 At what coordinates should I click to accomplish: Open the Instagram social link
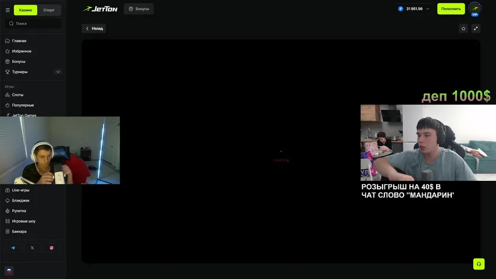pyautogui.click(x=51, y=248)
